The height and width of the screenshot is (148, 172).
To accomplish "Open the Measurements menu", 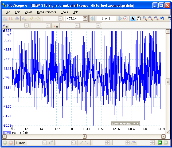I will click(46, 12).
